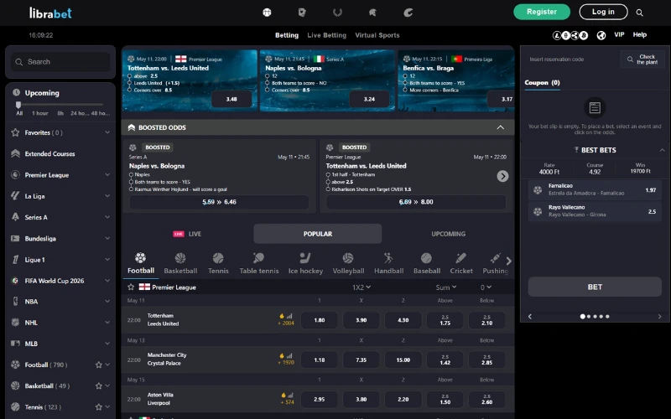This screenshot has width=671, height=419.
Task: Select the Table tennis sport icon tab
Action: pos(259,263)
